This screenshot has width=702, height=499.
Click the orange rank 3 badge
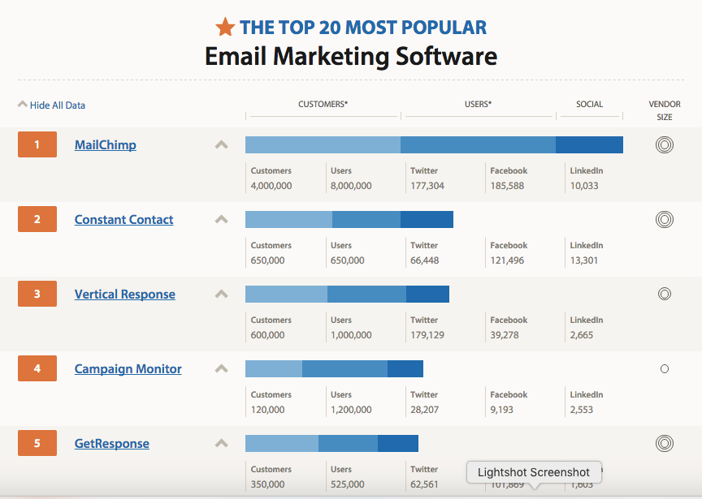37,294
